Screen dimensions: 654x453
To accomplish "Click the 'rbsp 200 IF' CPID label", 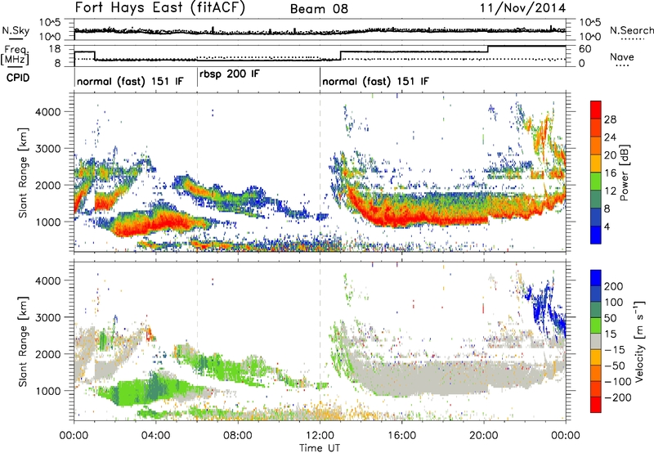I will pyautogui.click(x=230, y=74).
